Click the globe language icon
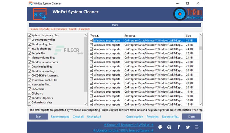 tap(169, 127)
